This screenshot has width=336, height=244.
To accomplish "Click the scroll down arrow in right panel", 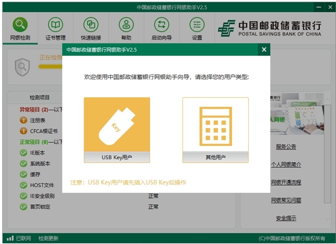I will pos(328,219).
